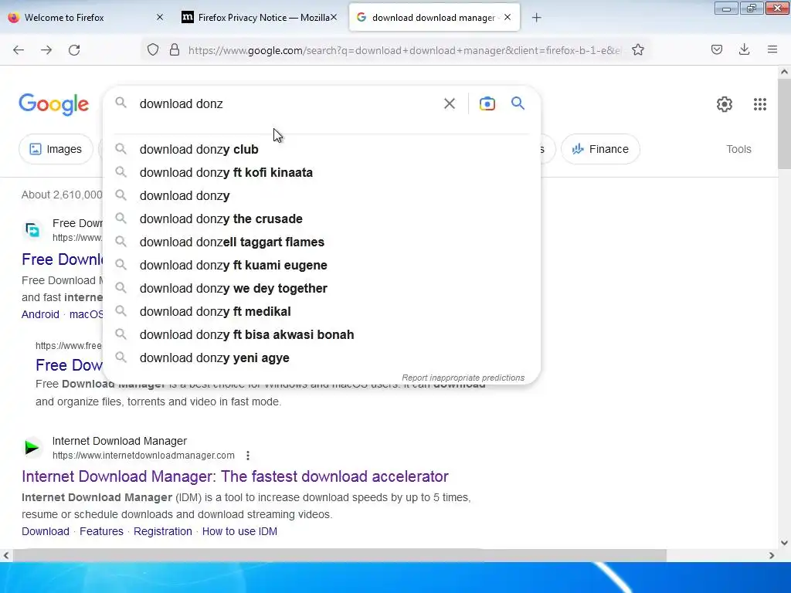Open How to use IDM sitelink

(239, 531)
